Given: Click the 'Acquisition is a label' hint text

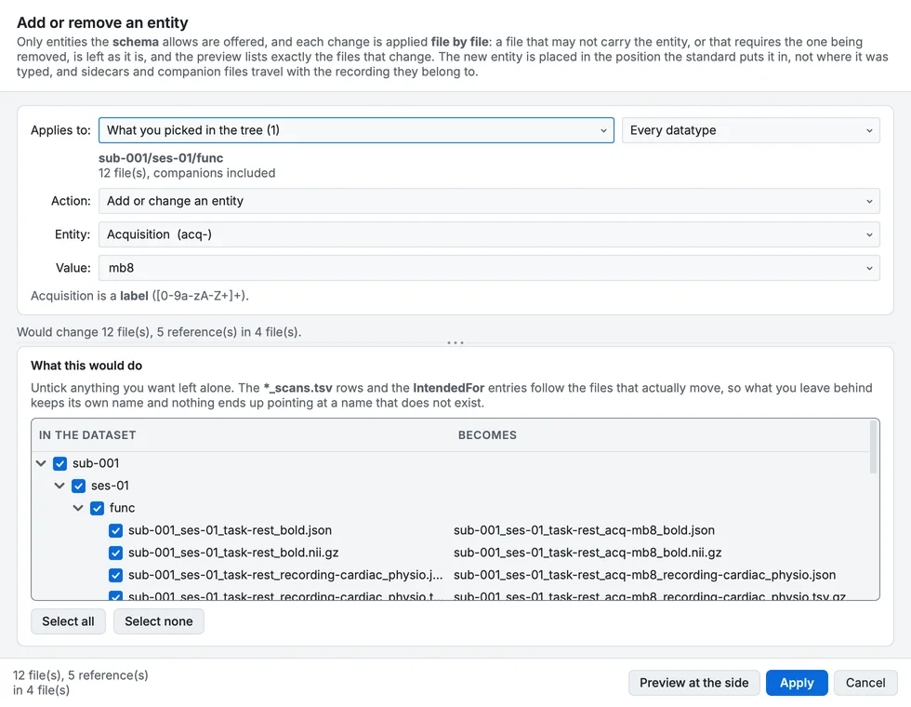Looking at the screenshot, I should pos(139,296).
